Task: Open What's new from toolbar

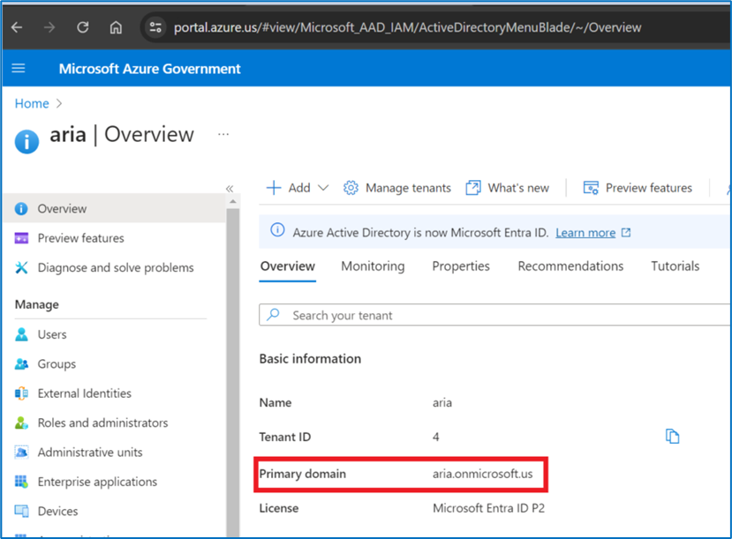Action: point(508,188)
